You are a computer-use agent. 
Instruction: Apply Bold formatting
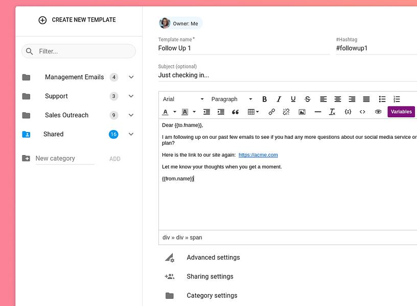[264, 99]
